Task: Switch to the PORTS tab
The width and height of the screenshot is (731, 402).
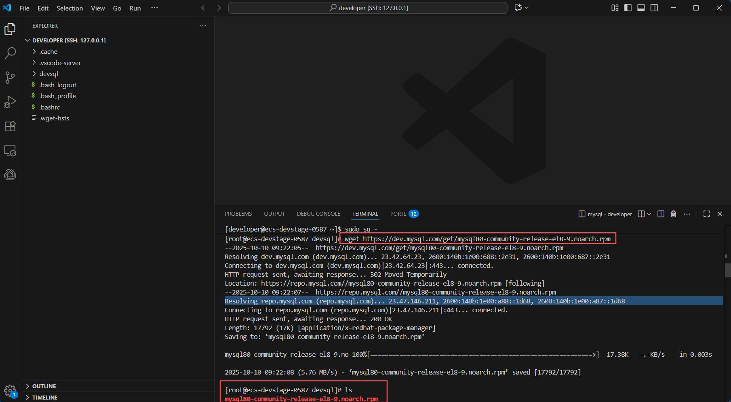Action: tap(398, 214)
